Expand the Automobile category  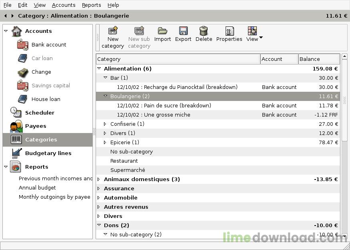coord(99,198)
